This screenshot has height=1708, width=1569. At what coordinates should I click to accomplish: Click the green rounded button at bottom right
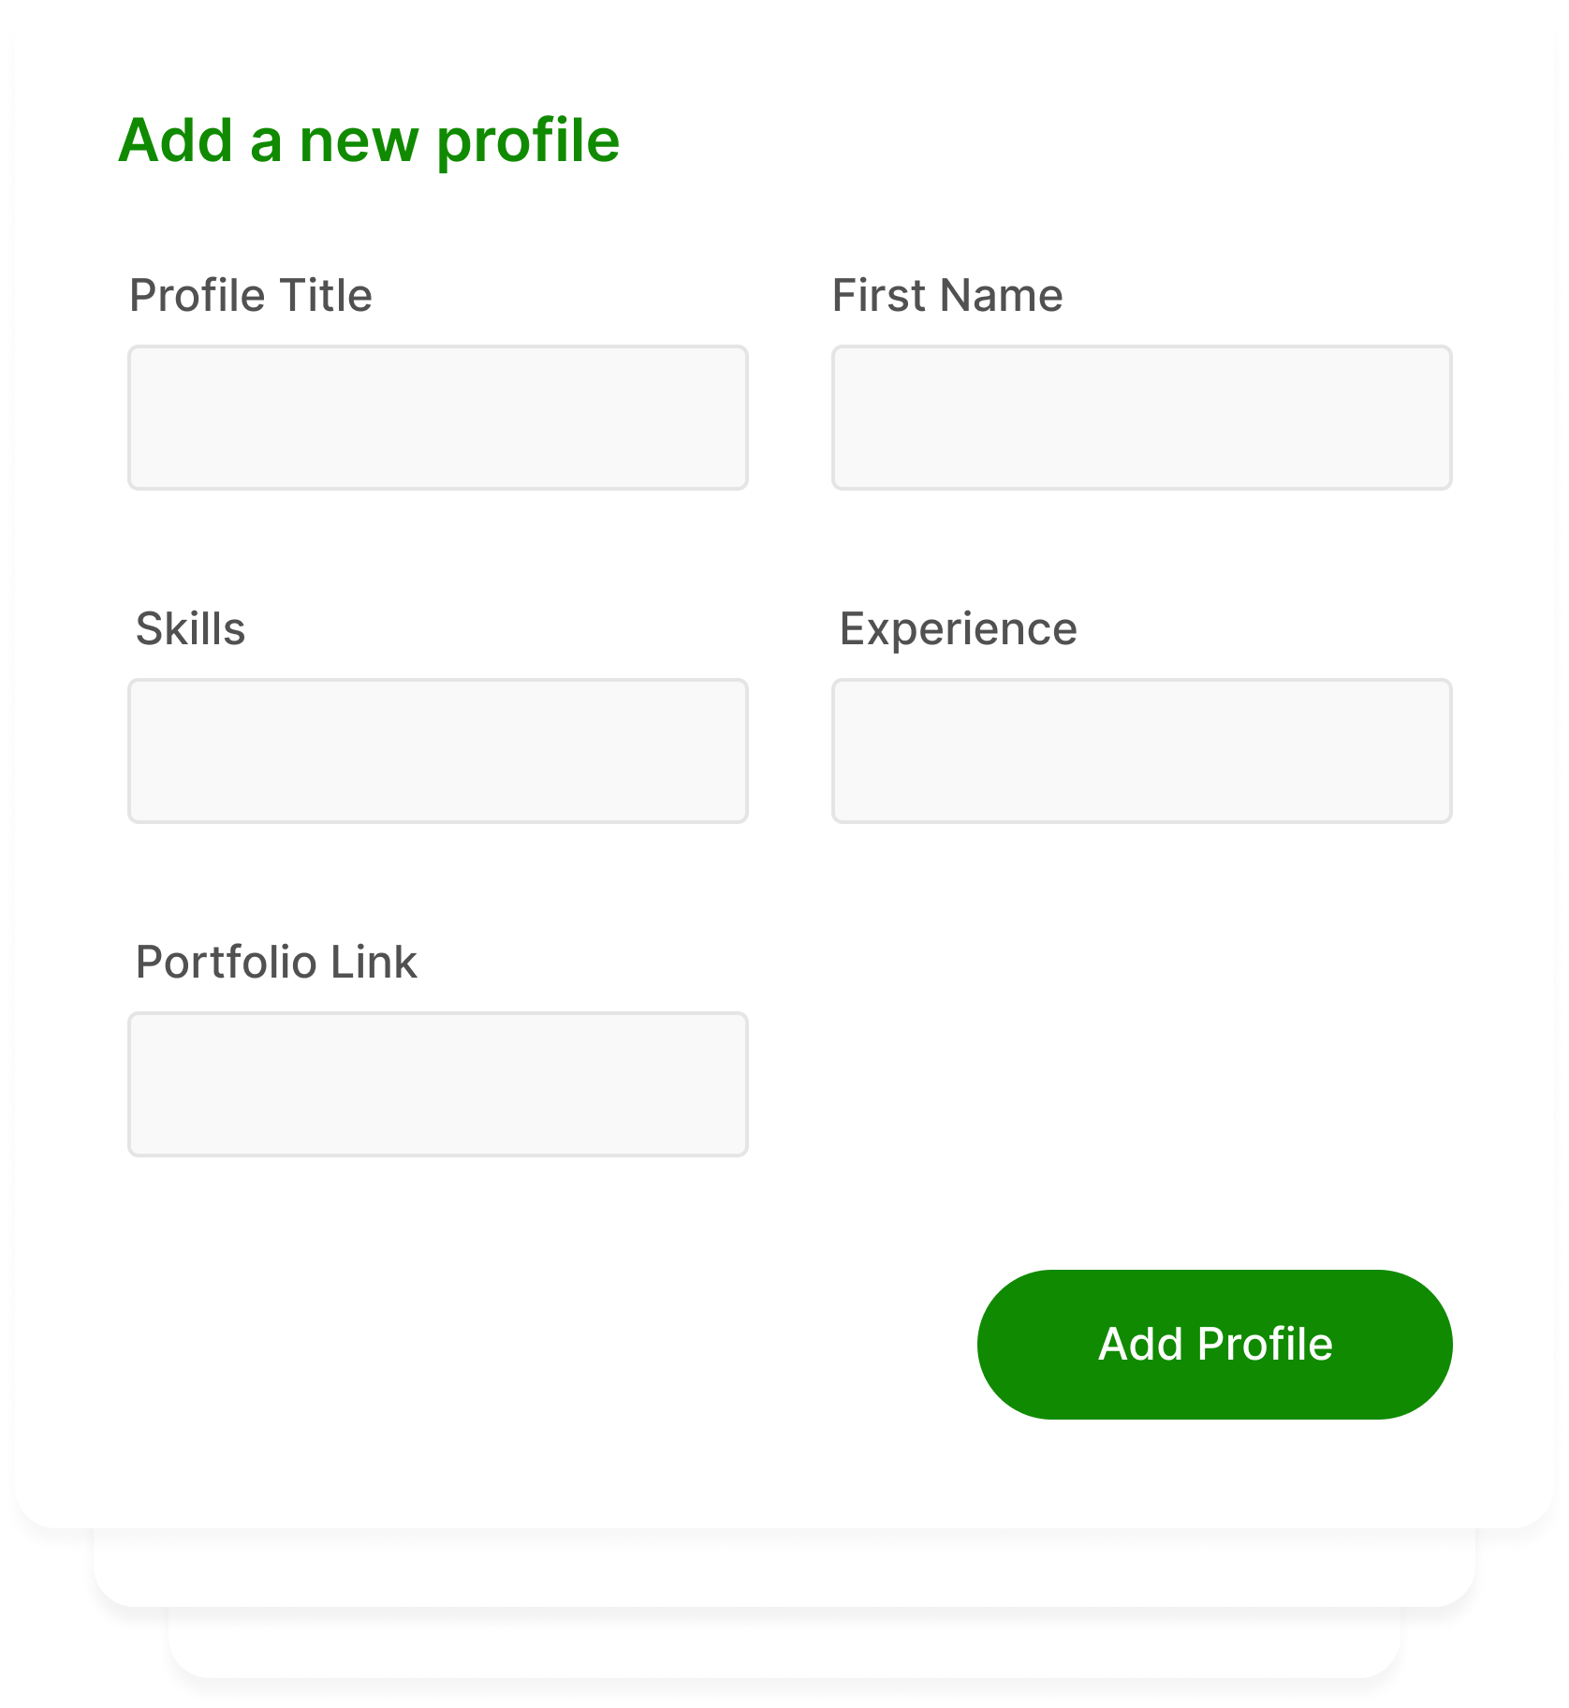(1214, 1344)
